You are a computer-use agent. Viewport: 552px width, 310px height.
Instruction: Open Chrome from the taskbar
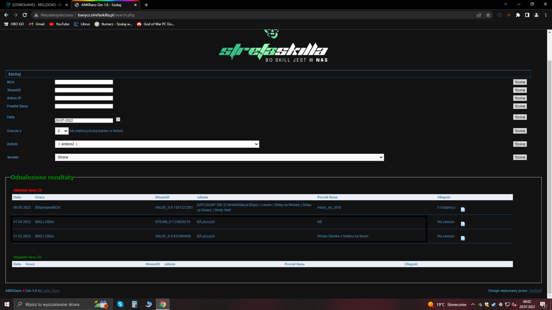click(163, 304)
